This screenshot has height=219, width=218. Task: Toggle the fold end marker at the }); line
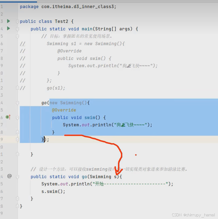(17, 139)
